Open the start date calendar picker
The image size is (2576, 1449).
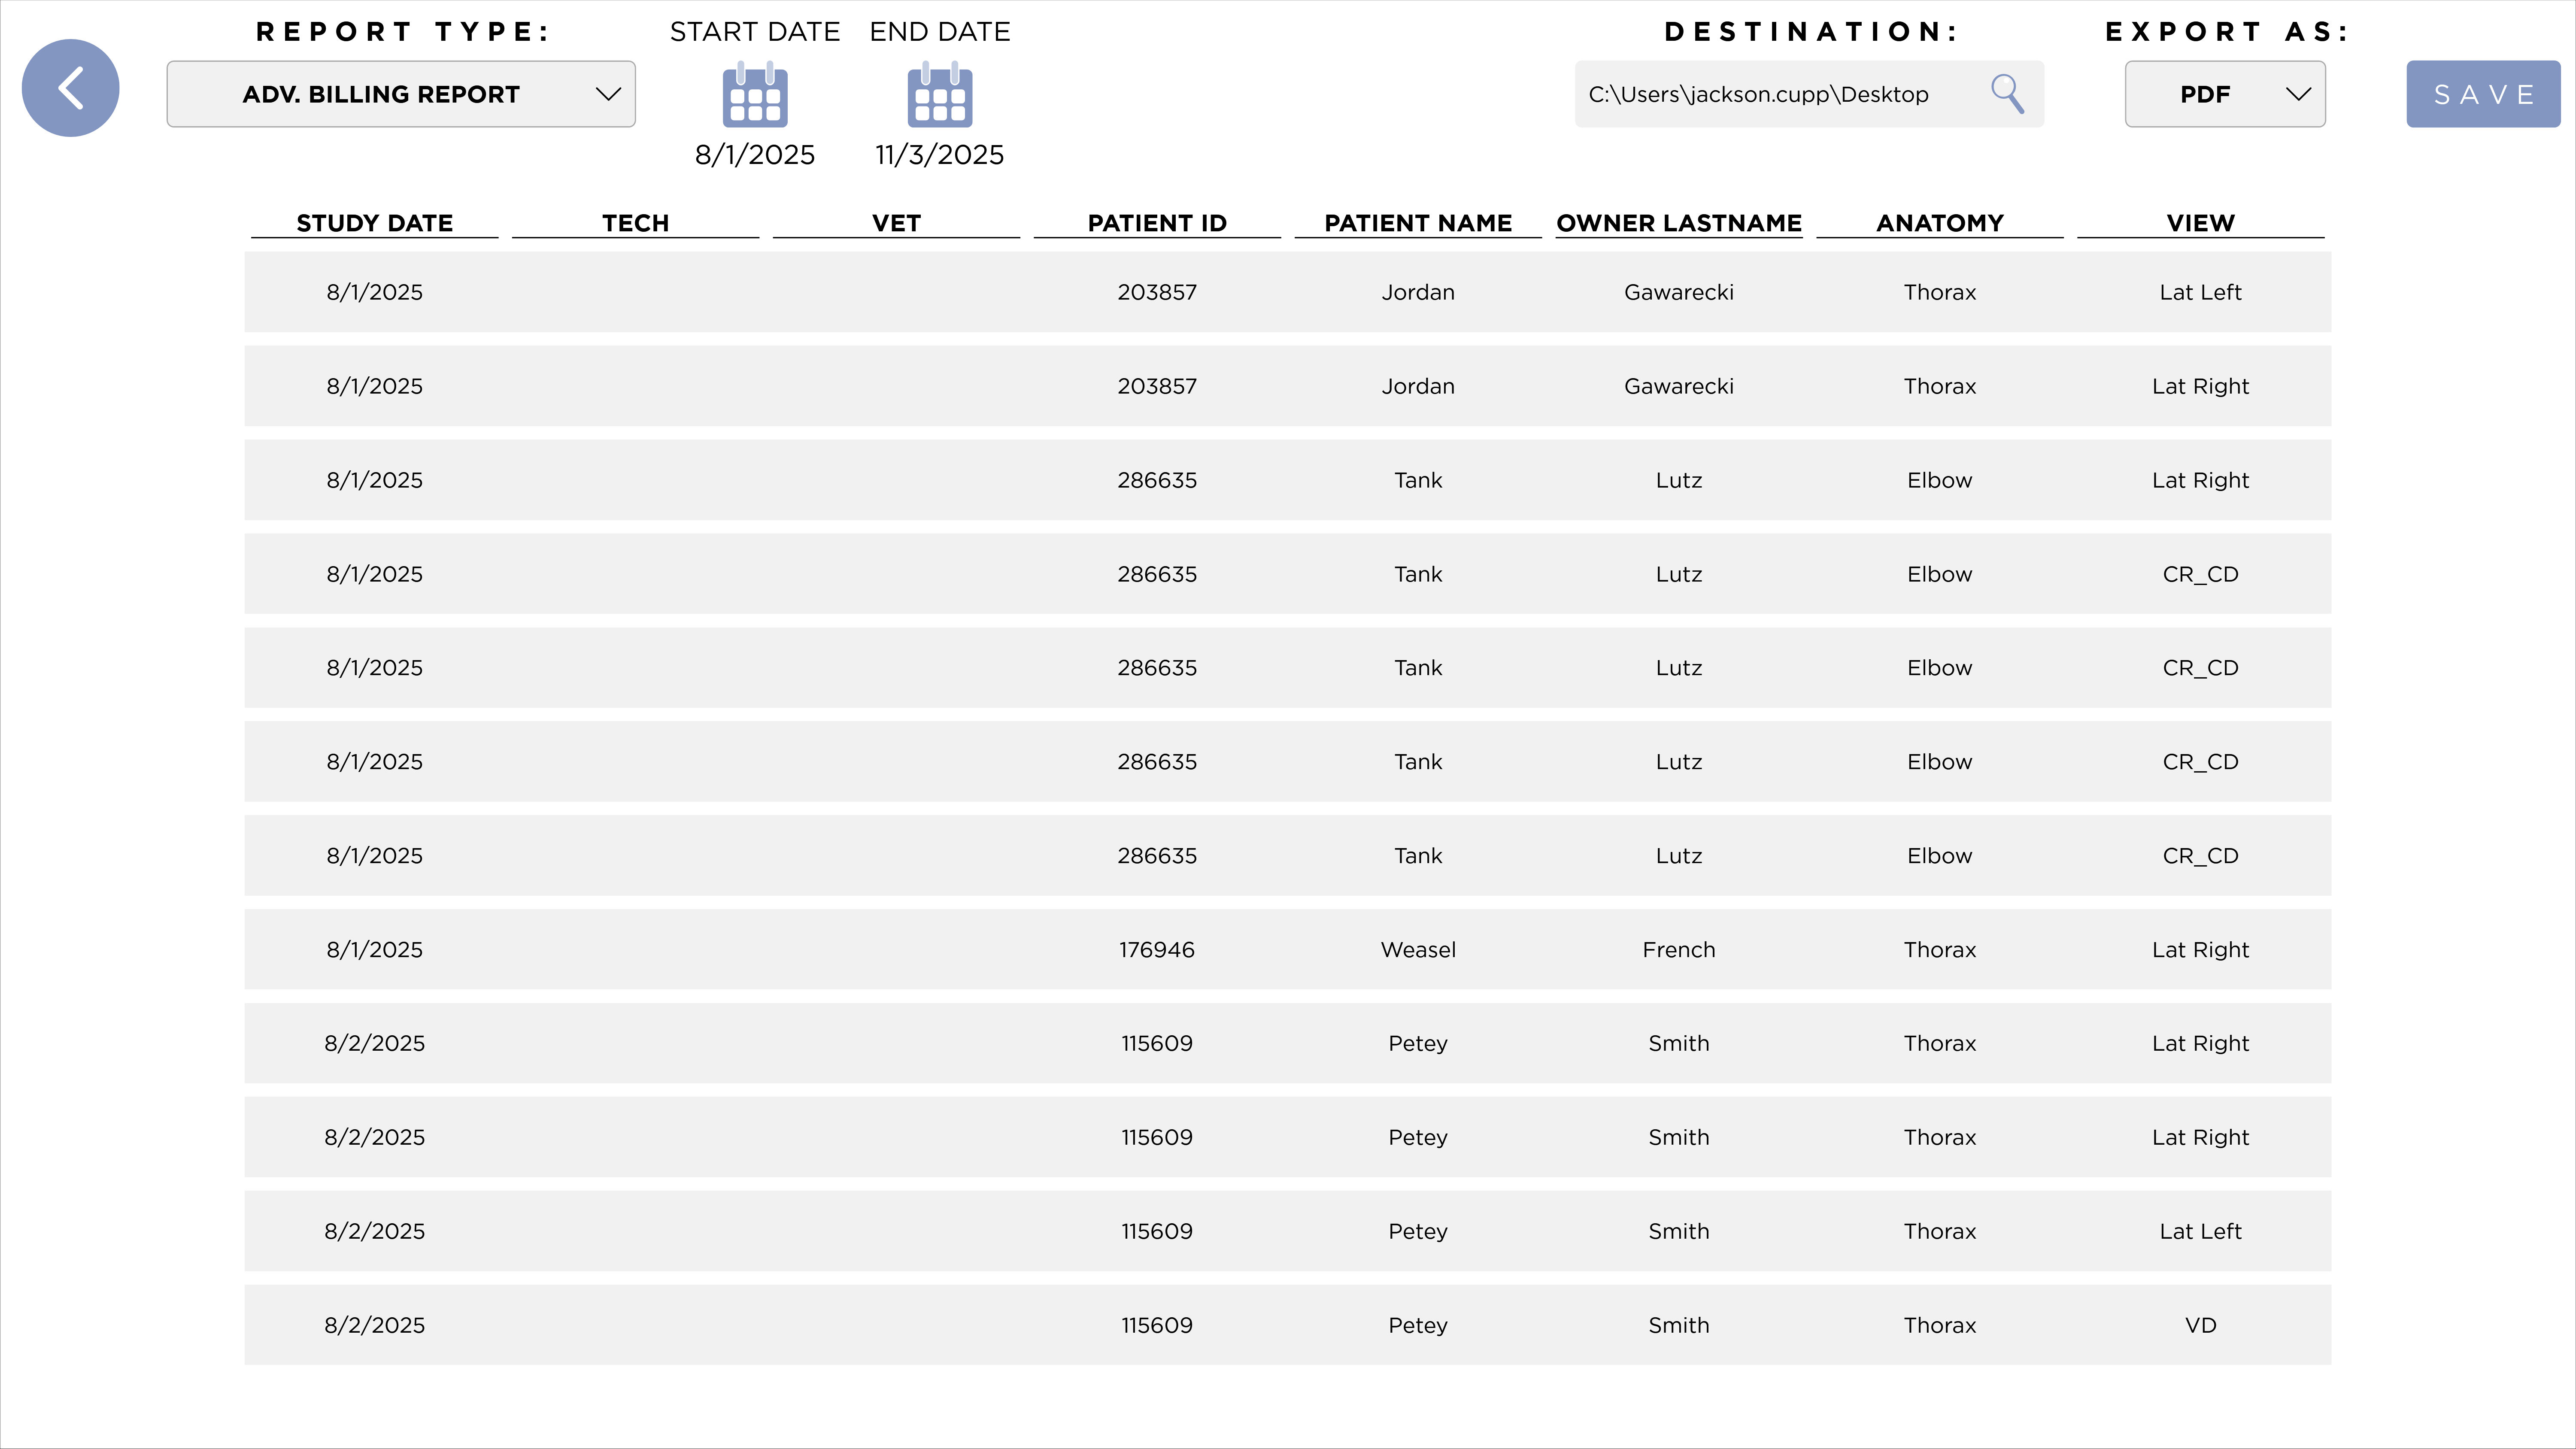click(755, 95)
